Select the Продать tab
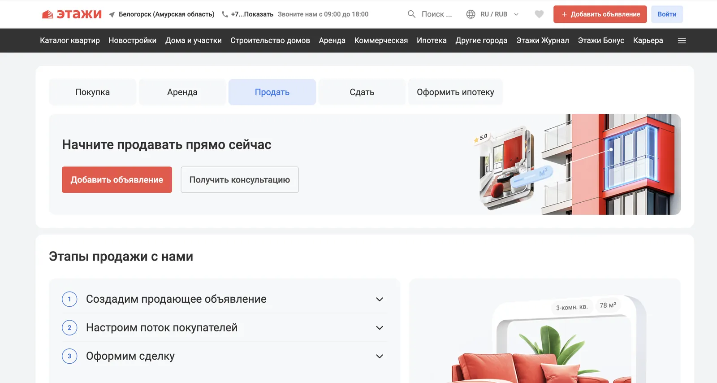 [272, 92]
